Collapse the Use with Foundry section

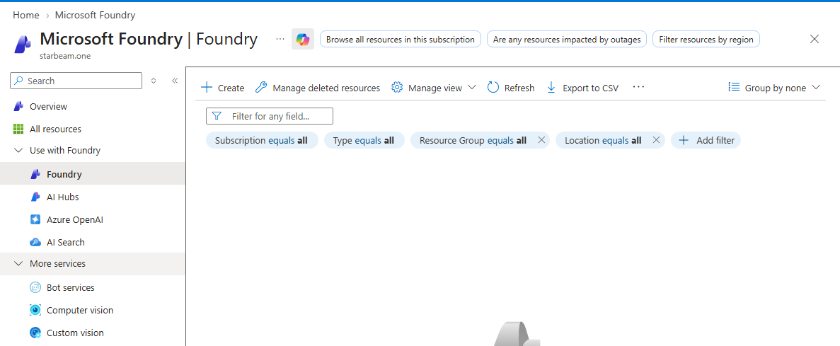(x=18, y=151)
